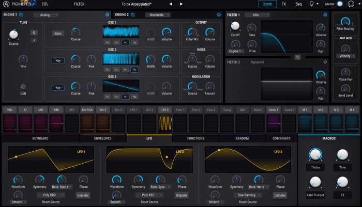Click the Katal Trumpet macro name field
This screenshot has width=362, height=207.
tap(315, 195)
